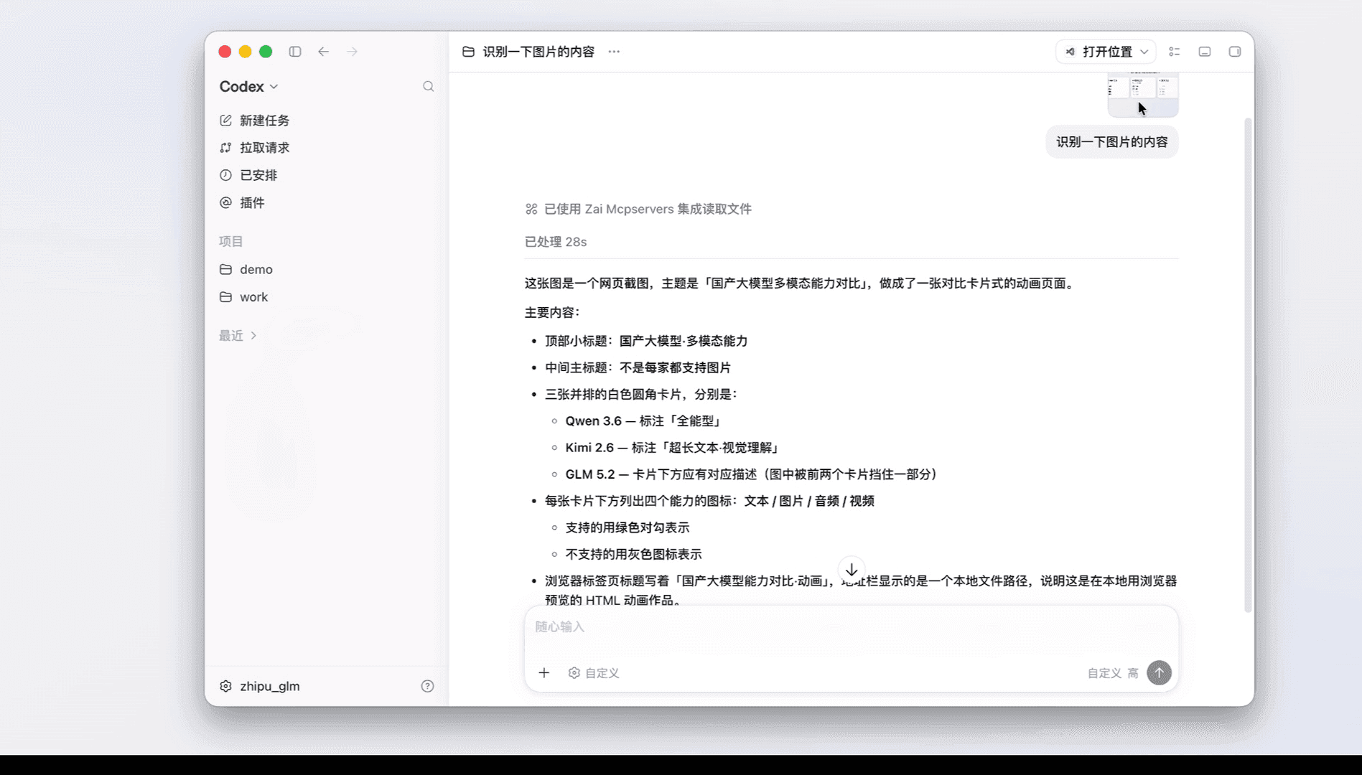
Task: Expand the Codex dropdown
Action: coord(248,87)
